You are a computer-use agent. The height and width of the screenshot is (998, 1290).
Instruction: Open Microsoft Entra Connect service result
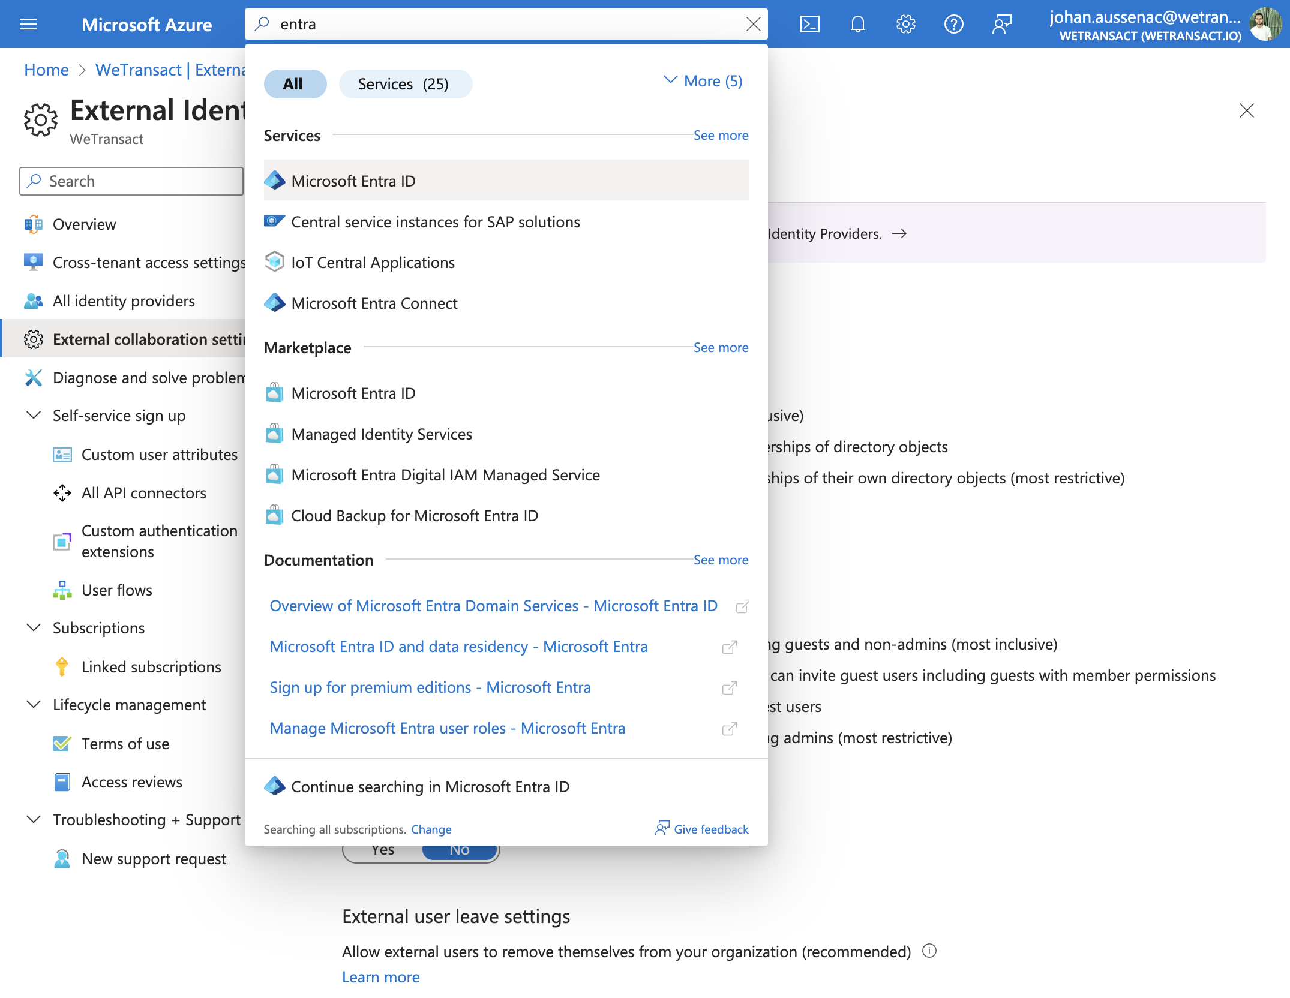506,303
